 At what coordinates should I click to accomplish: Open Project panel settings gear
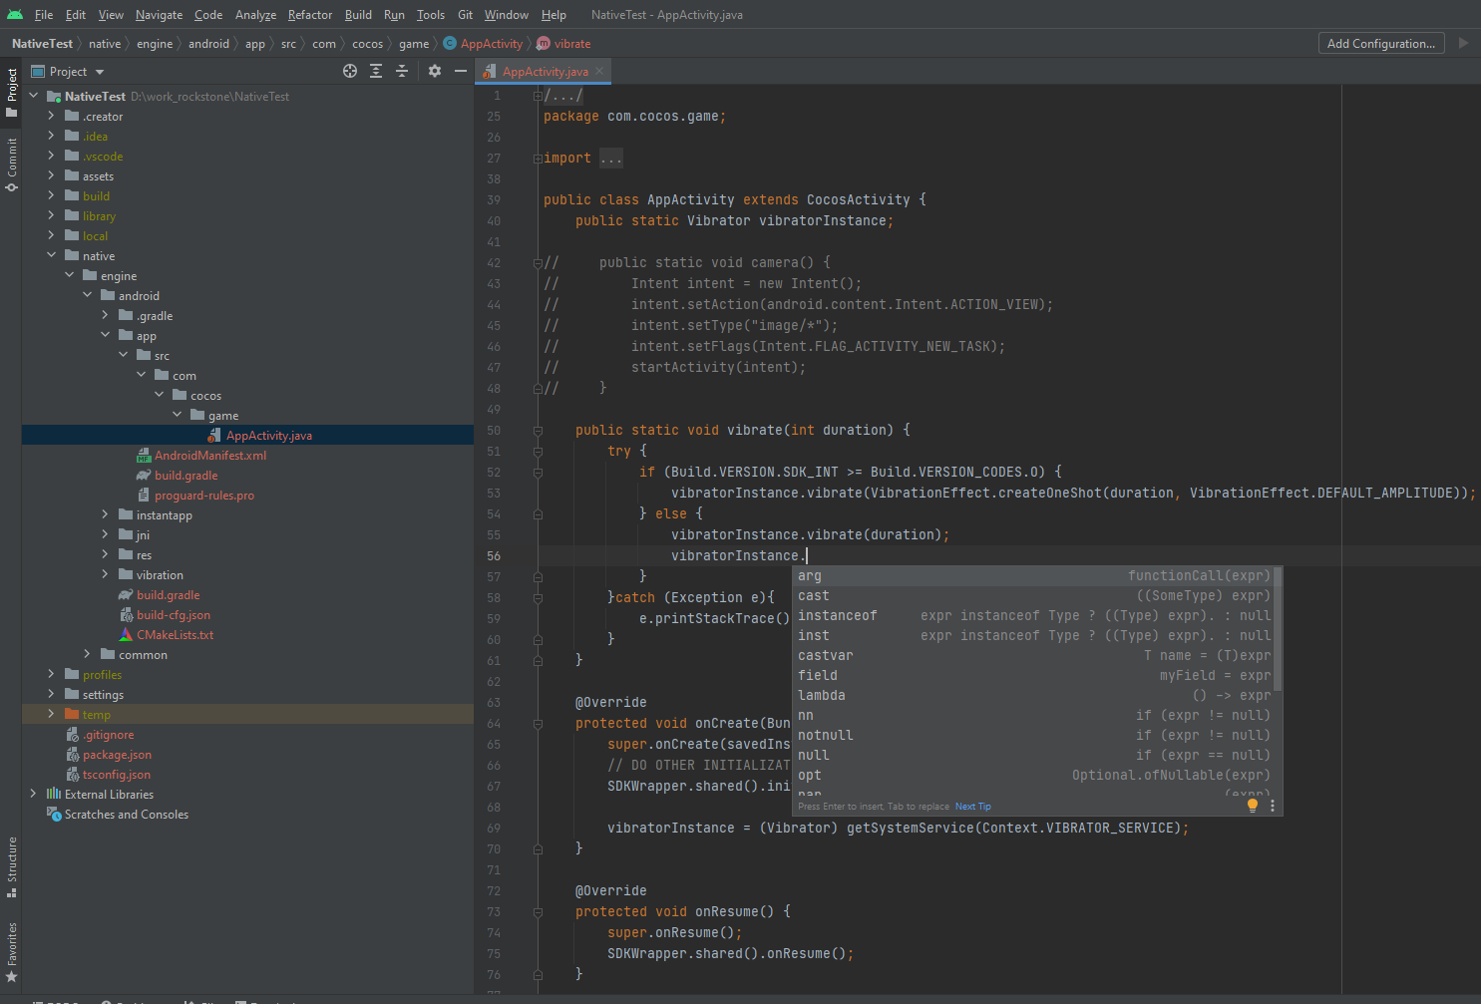435,71
